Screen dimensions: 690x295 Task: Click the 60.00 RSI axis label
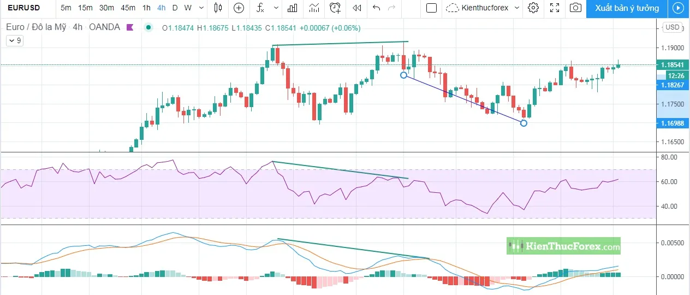tap(669, 181)
